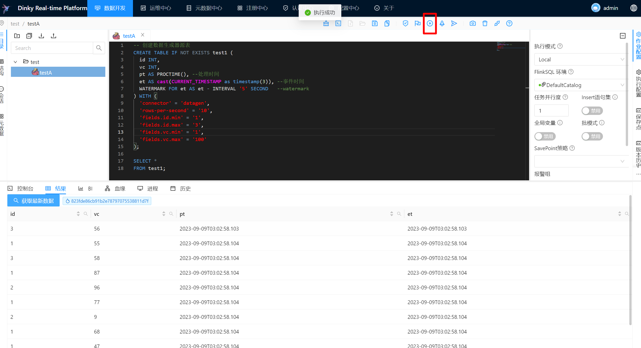Sort the pt column
This screenshot has height=348, width=641.
pyautogui.click(x=392, y=214)
